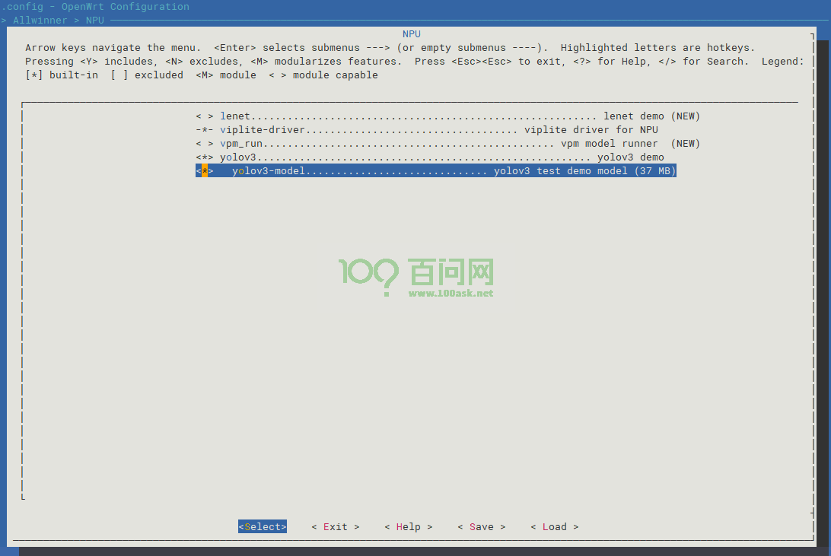The width and height of the screenshot is (831, 556).
Task: Select the lenet menu entry name
Action: click(x=235, y=116)
